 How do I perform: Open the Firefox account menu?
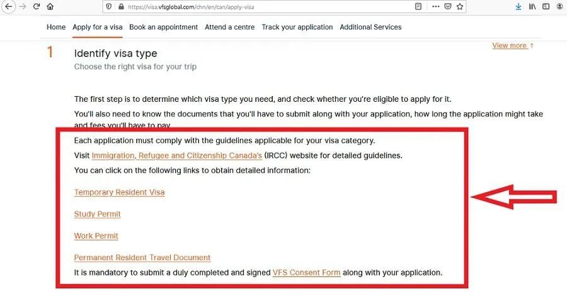[560, 7]
